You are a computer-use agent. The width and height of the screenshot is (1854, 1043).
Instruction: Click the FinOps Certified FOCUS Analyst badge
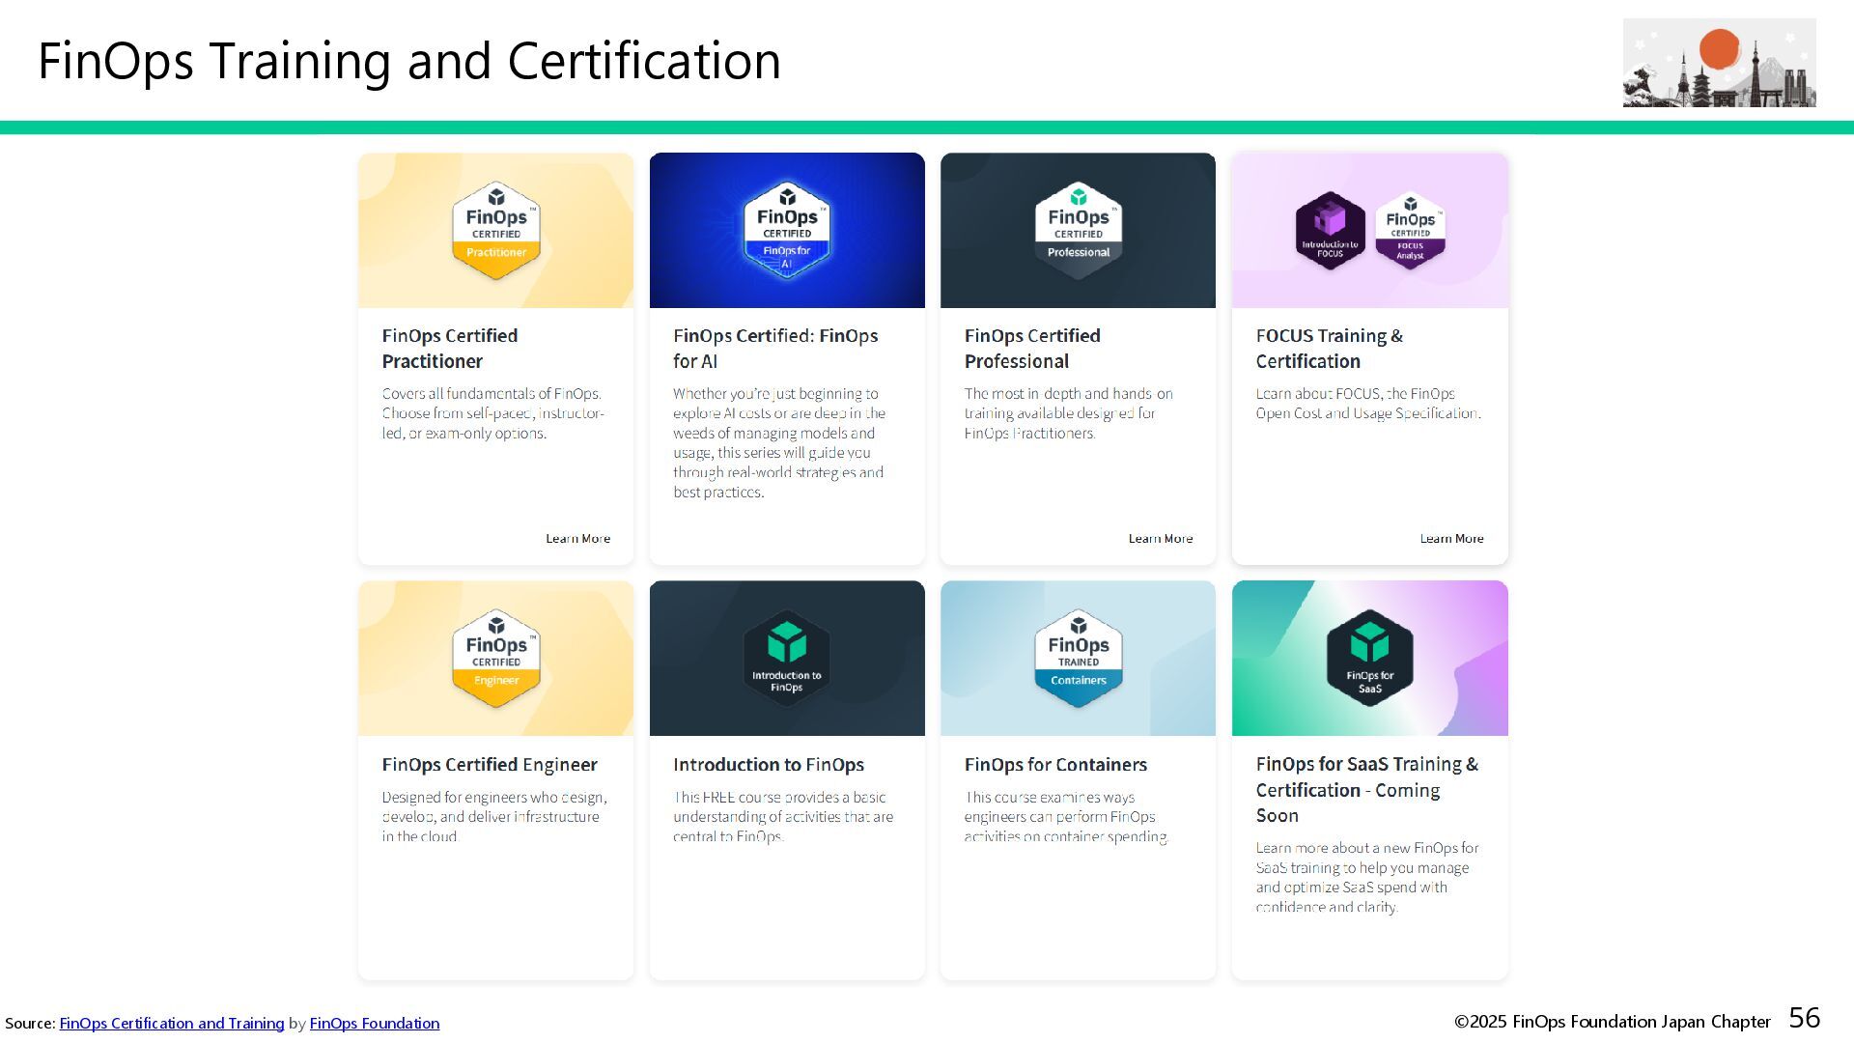1410,230
